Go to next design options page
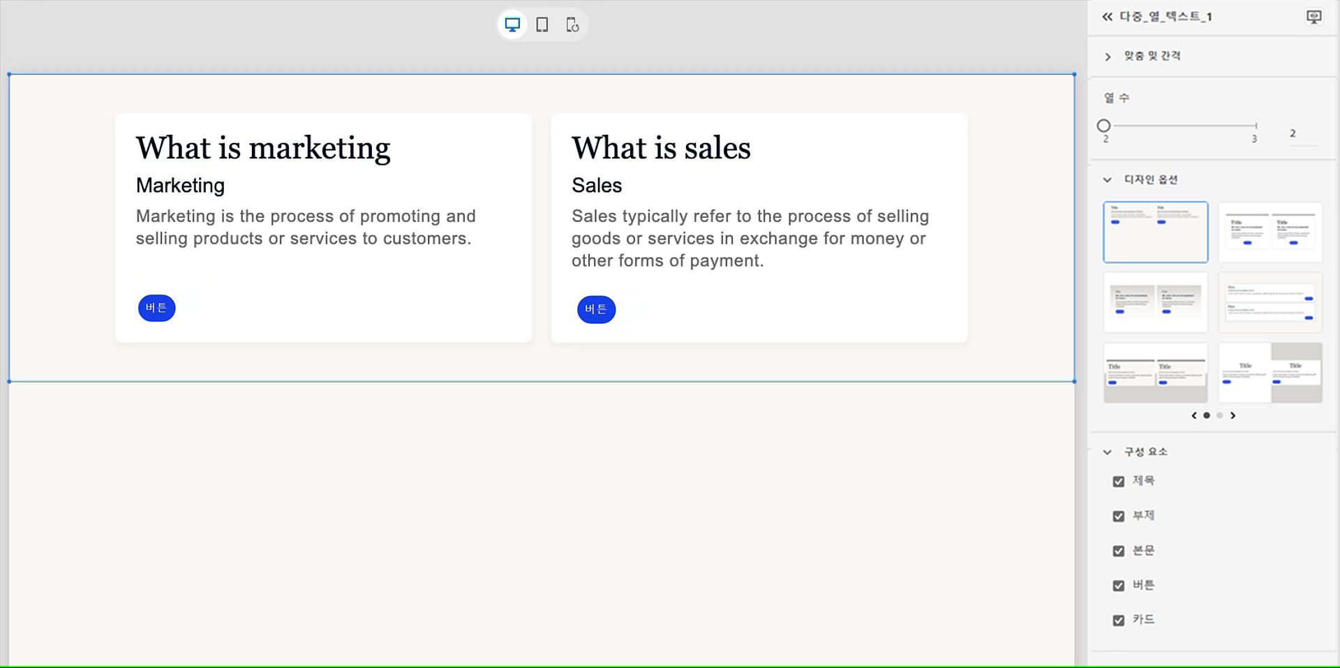 [1233, 415]
